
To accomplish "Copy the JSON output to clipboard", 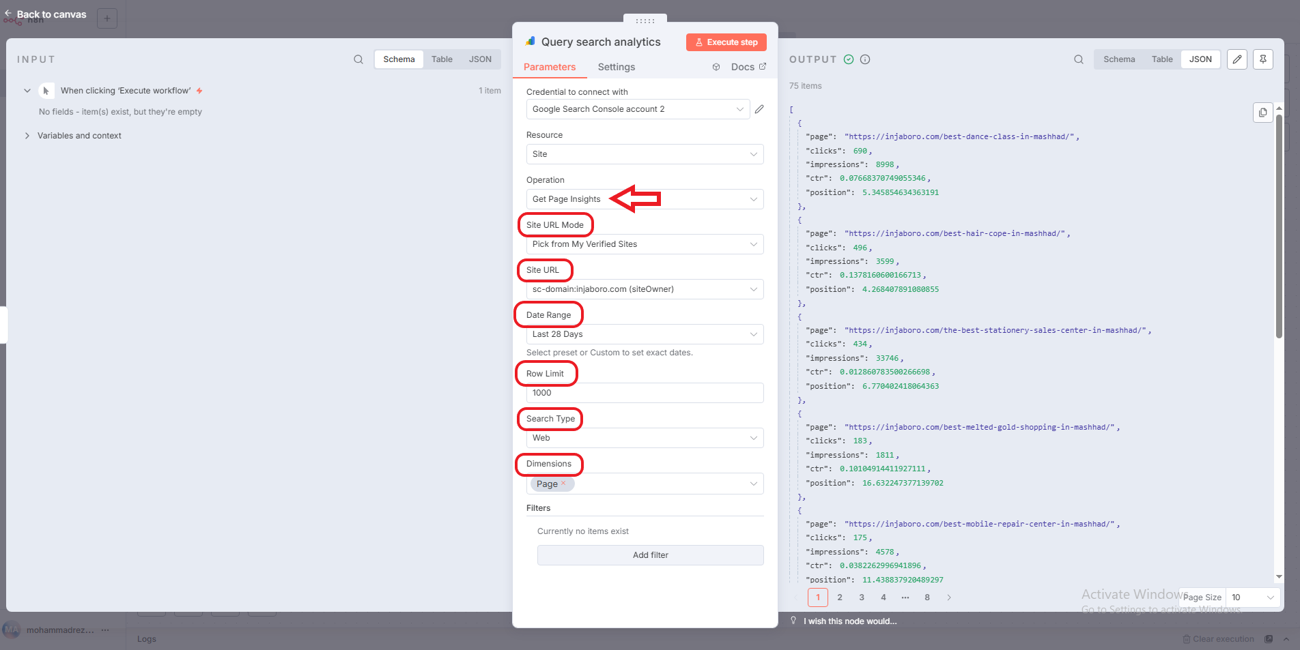I will (x=1262, y=113).
